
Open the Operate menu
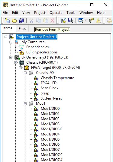coord(56,13)
